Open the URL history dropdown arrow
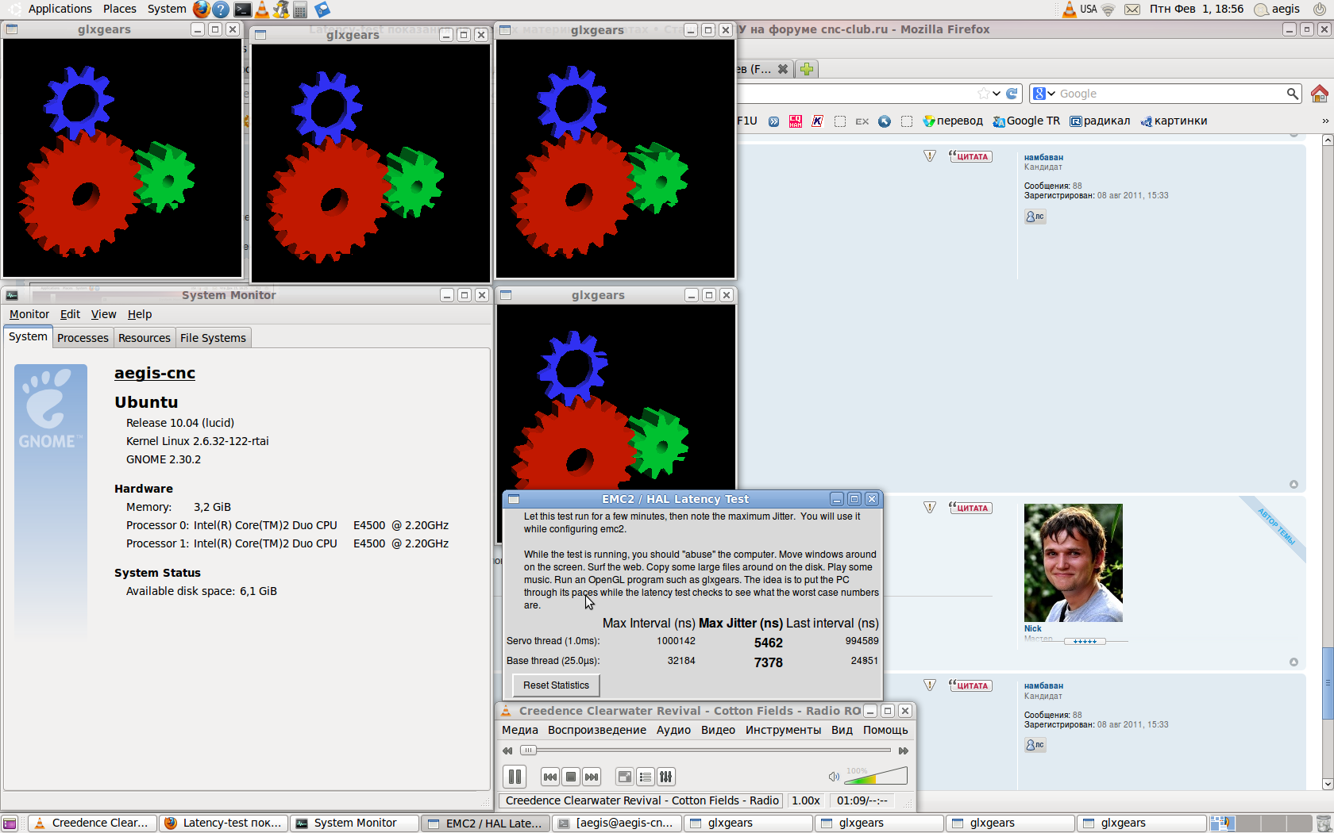The width and height of the screenshot is (1334, 833). 997,94
